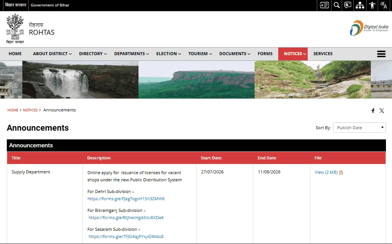Image resolution: width=392 pixels, height=244 pixels.
Task: Open the hamburger menu icon
Action: pyautogui.click(x=381, y=54)
